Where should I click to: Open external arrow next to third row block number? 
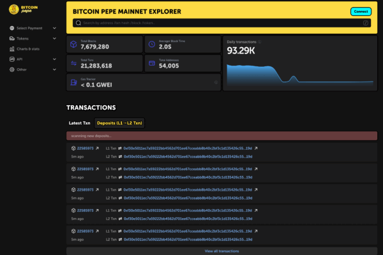pyautogui.click(x=97, y=189)
